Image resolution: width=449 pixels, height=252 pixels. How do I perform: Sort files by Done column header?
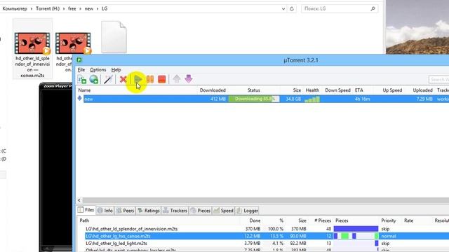click(255, 220)
